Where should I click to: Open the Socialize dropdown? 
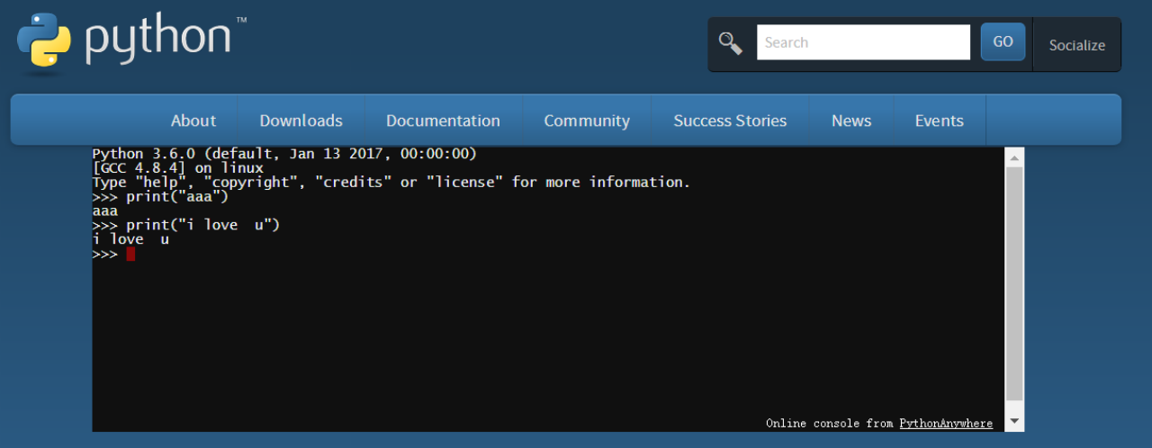point(1076,45)
